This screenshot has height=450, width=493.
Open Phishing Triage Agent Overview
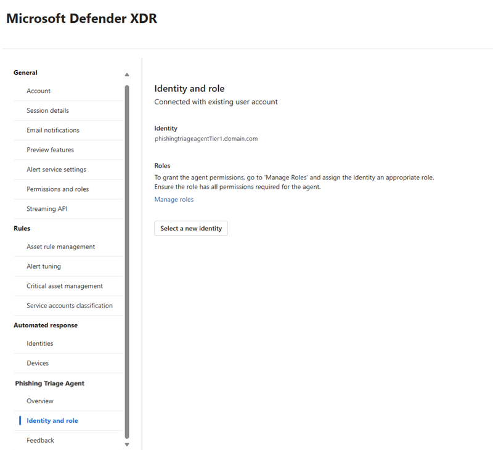point(40,401)
